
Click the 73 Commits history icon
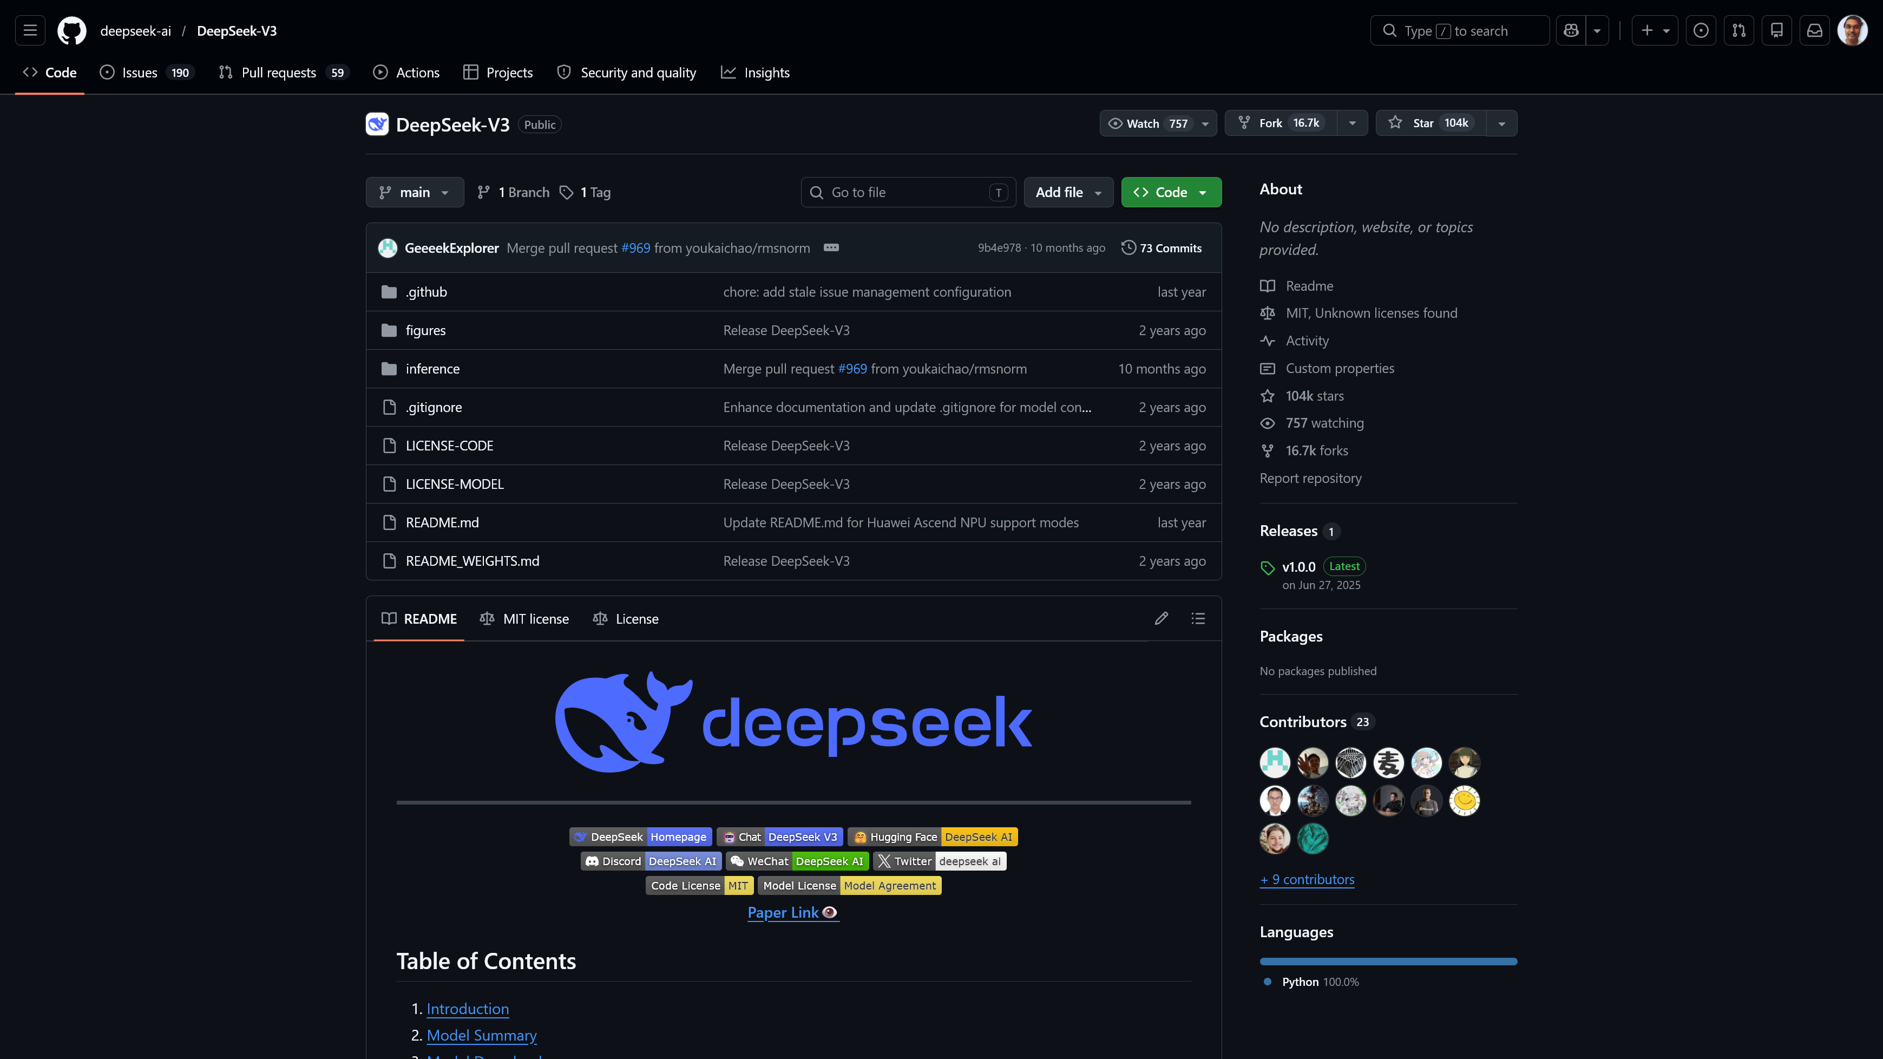[1129, 248]
